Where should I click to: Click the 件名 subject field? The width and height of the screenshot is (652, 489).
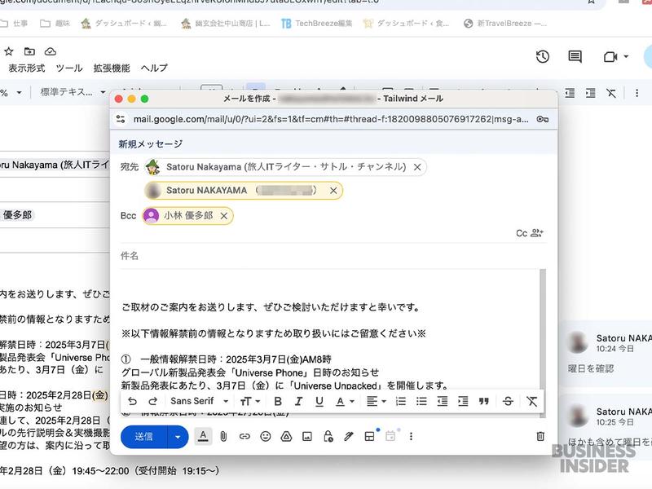[333, 256]
